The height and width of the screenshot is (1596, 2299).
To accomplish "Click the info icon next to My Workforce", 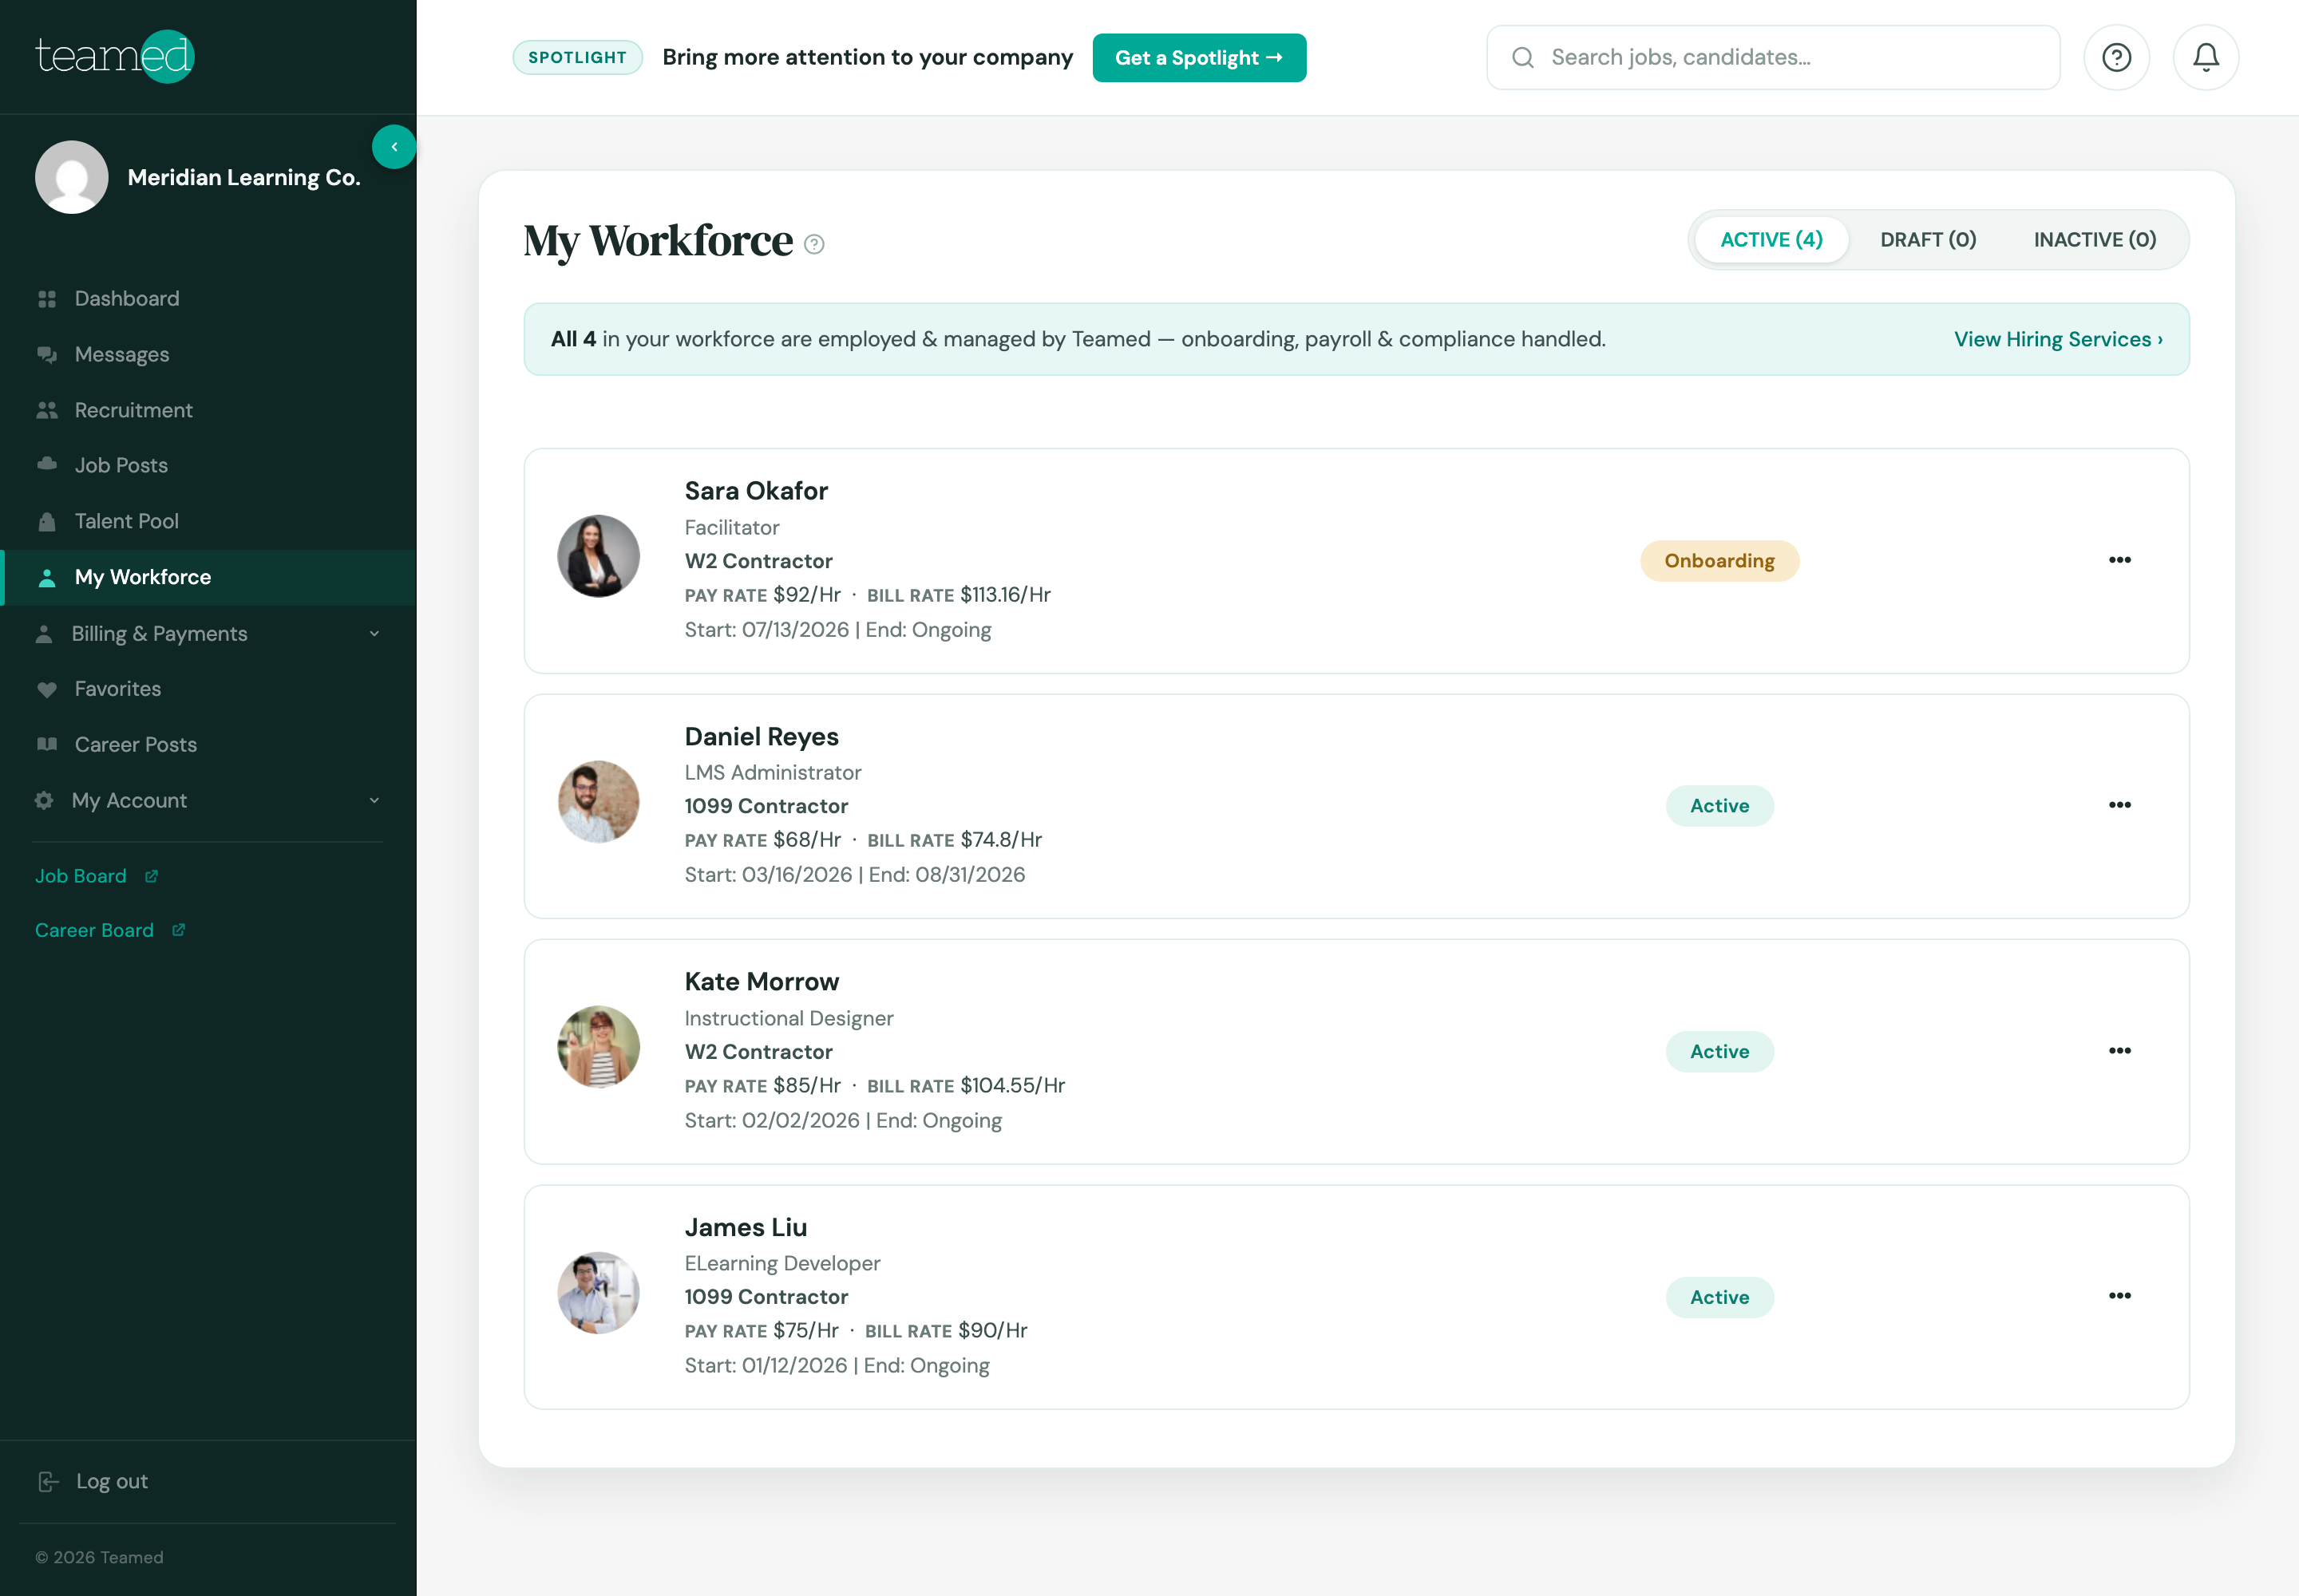I will (x=814, y=244).
